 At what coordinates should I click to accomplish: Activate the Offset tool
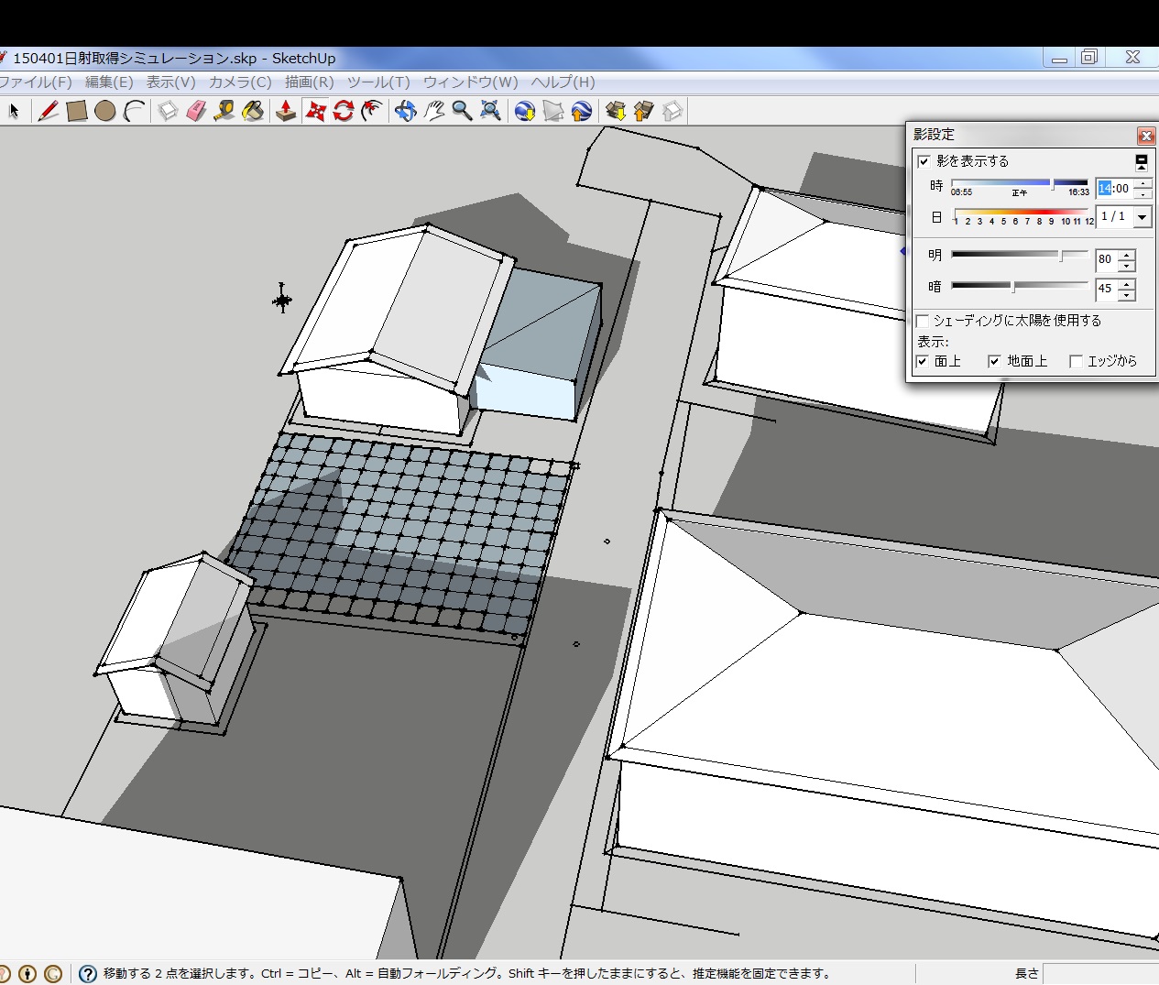point(372,111)
